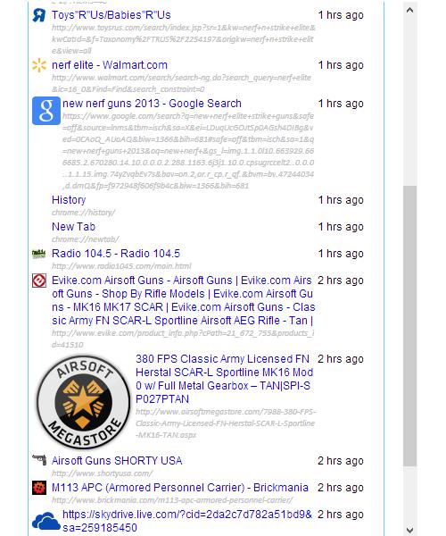The height and width of the screenshot is (536, 446).
Task: Open the Radio 104.5 page link
Action: pos(116,254)
